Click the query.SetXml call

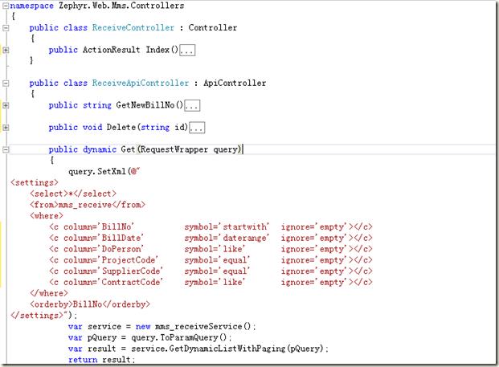pos(99,171)
